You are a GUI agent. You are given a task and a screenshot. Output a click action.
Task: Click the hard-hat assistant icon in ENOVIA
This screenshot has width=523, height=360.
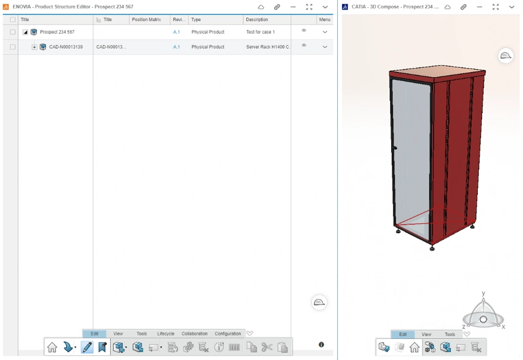(x=319, y=302)
